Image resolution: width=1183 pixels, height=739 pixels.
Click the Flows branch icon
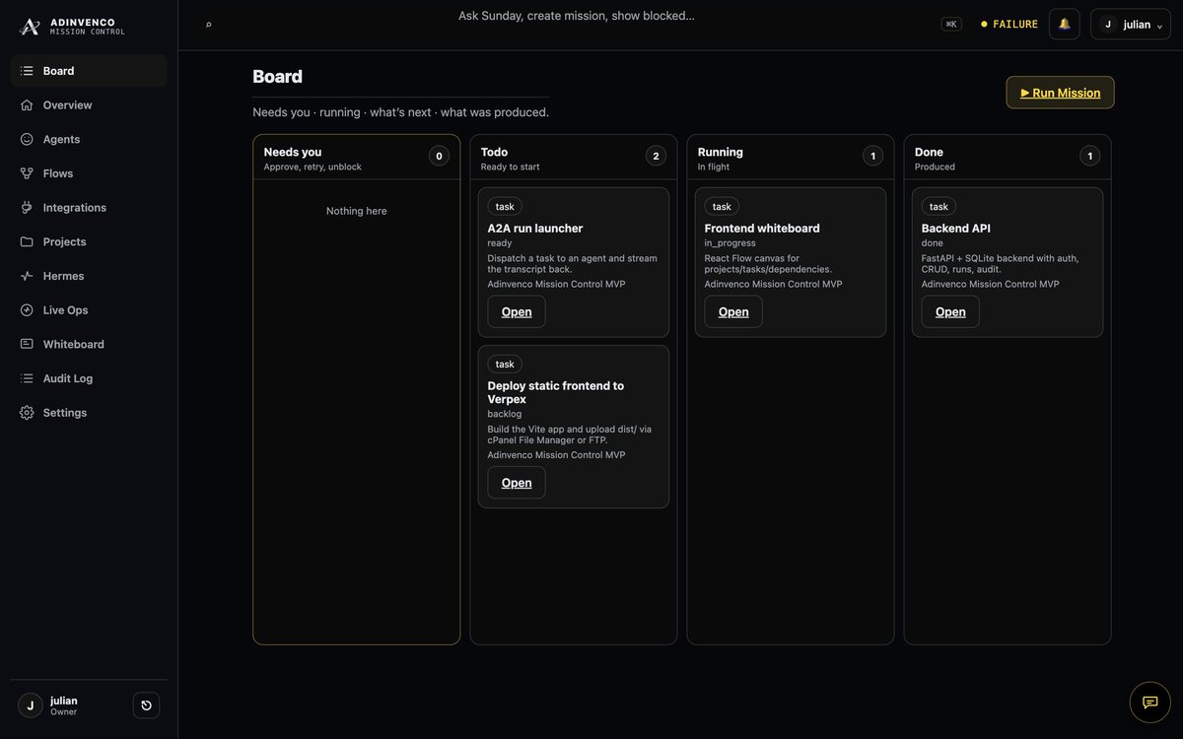27,173
